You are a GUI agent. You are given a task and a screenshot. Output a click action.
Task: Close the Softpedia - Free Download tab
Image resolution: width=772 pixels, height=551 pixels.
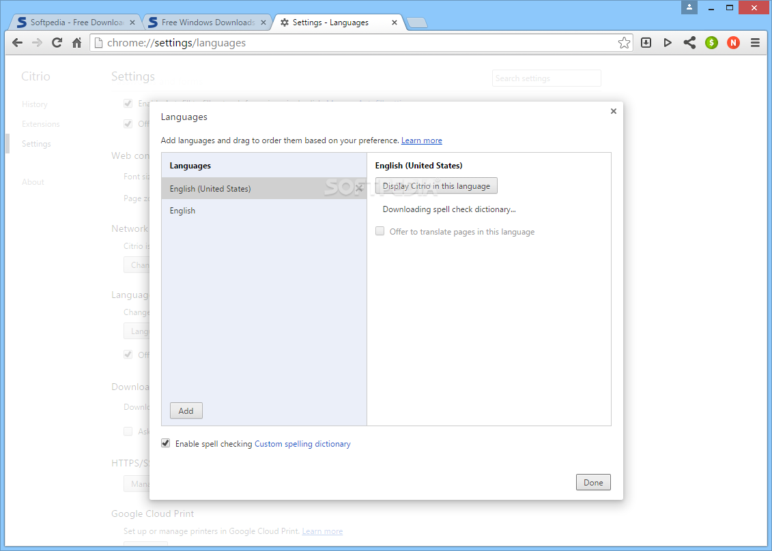tap(132, 23)
